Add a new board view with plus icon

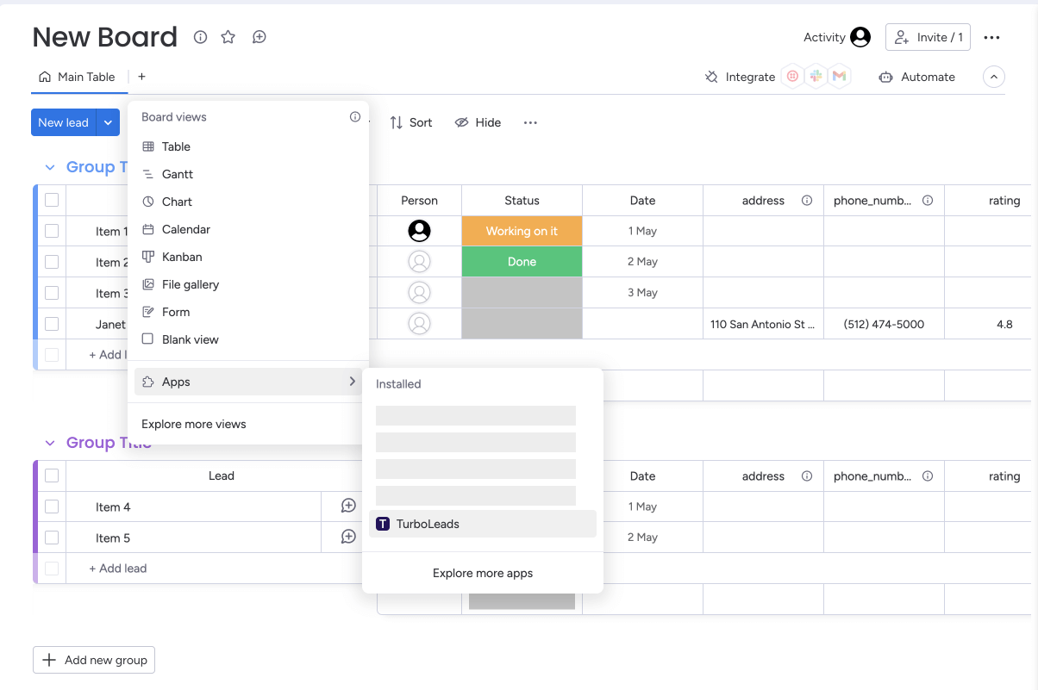click(x=141, y=77)
